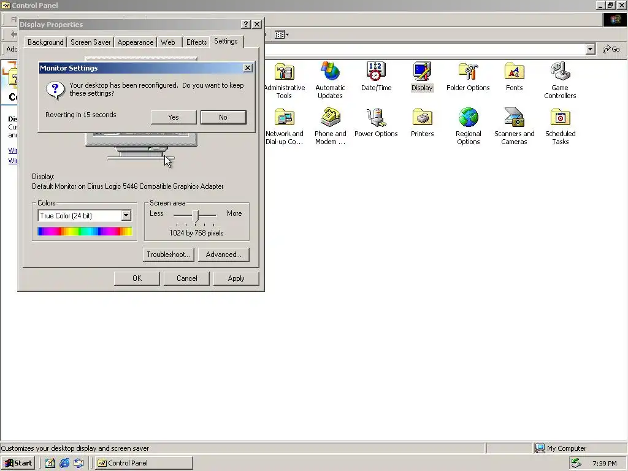Click Cancel in Display Properties
This screenshot has width=628, height=471.
point(186,278)
